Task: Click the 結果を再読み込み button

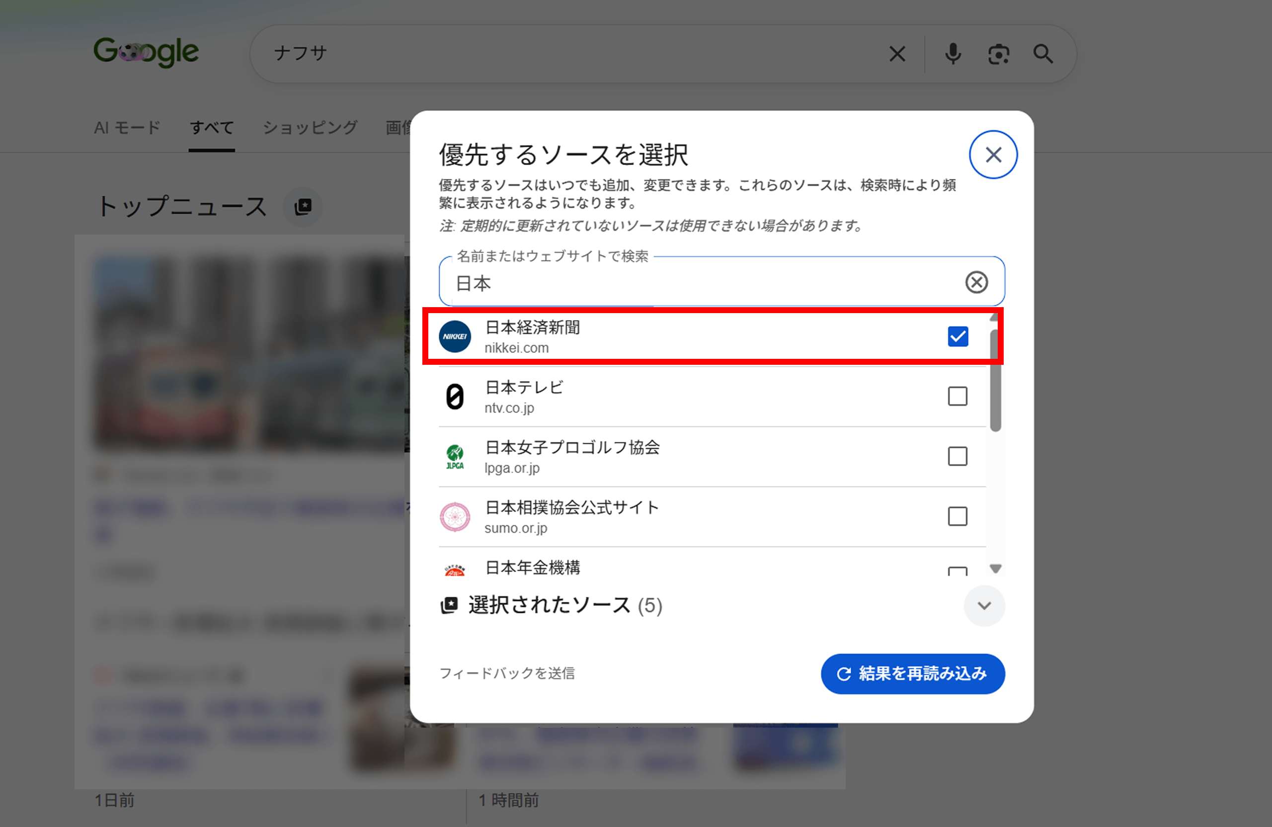Action: [913, 673]
